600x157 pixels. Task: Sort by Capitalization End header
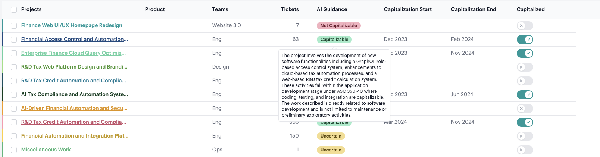474,9
